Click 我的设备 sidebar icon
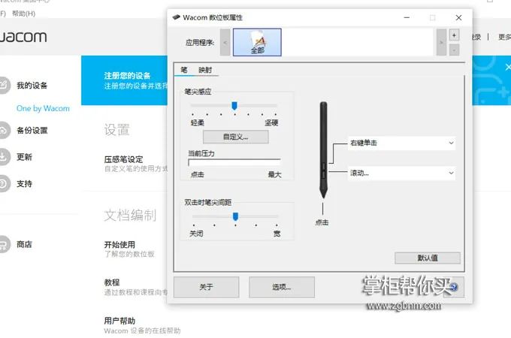Viewport: 511px width, 338px height. click(3, 85)
